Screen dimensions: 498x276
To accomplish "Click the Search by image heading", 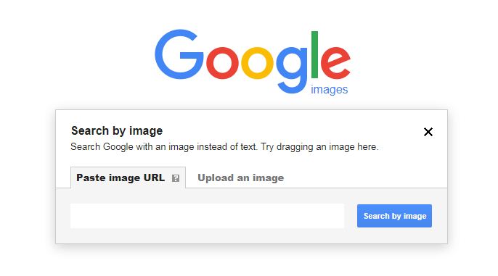I will pos(117,130).
